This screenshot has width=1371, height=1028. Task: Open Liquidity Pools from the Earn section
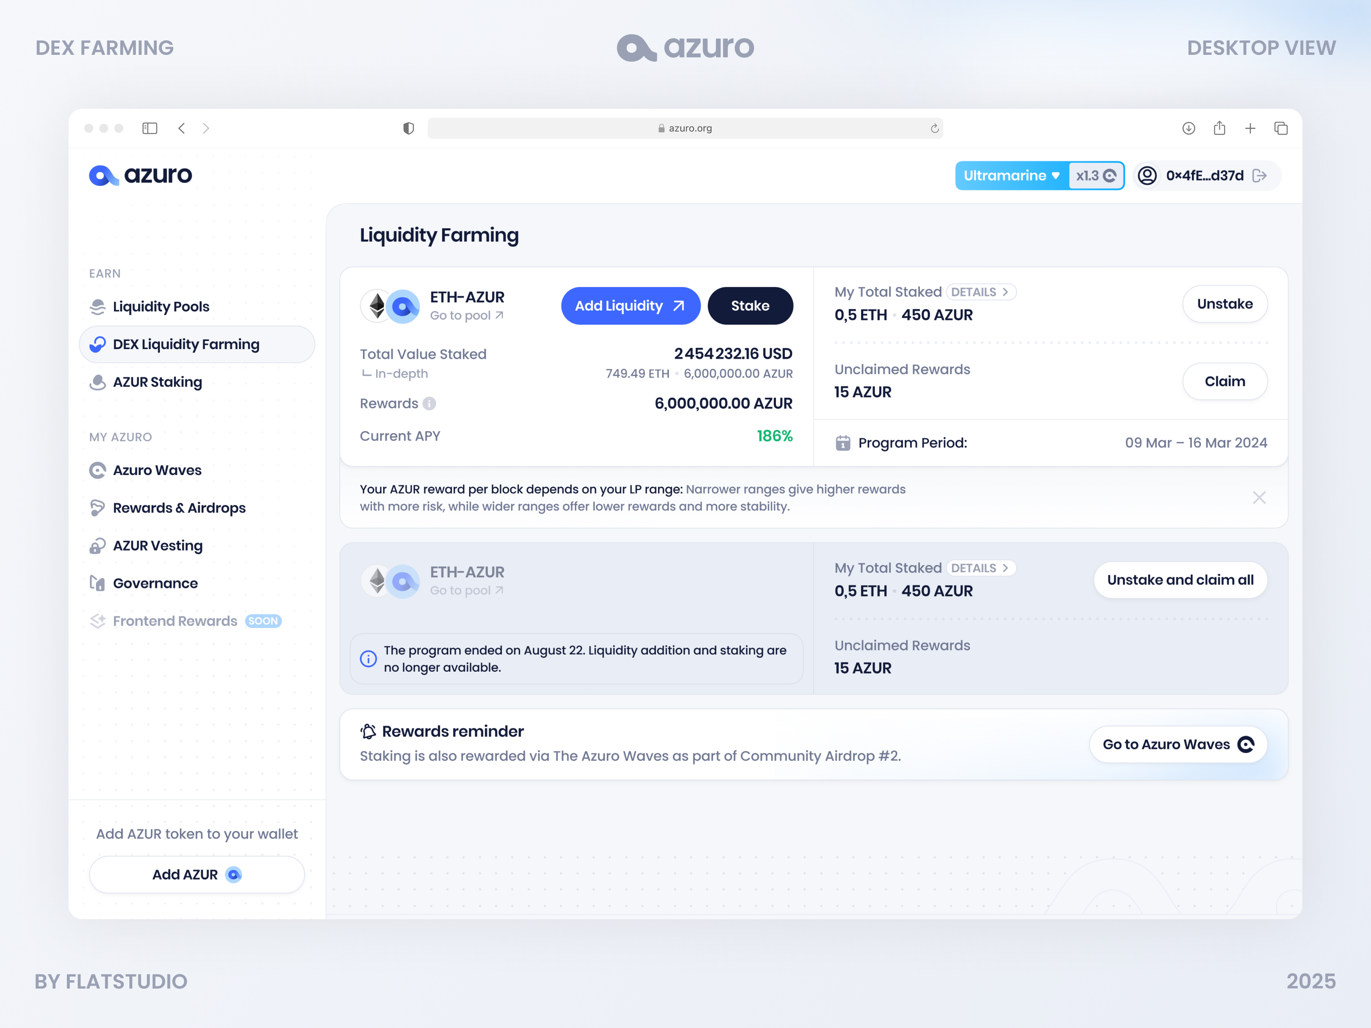point(161,306)
